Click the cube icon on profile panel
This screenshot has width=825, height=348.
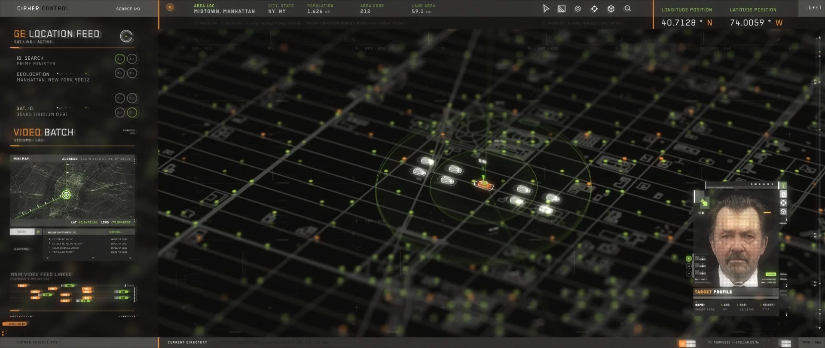(x=783, y=211)
